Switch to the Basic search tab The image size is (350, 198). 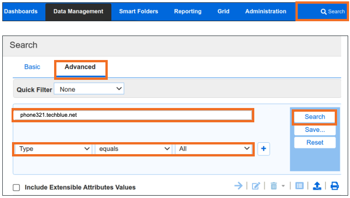point(32,67)
